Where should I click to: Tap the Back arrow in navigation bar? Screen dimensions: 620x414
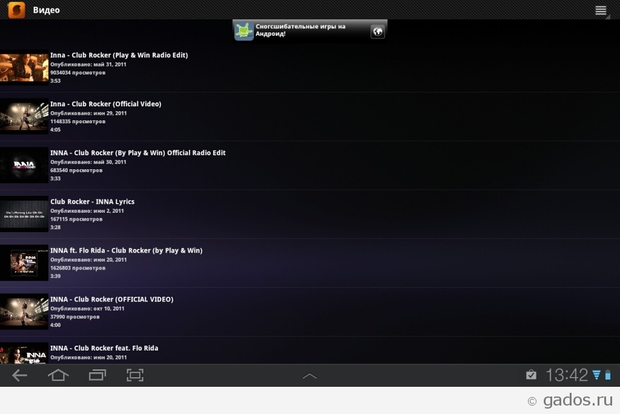19,375
